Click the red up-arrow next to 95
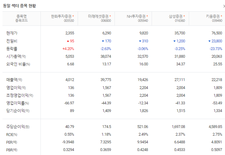The height and width of the screenshot is (155, 225). (x=68, y=41)
